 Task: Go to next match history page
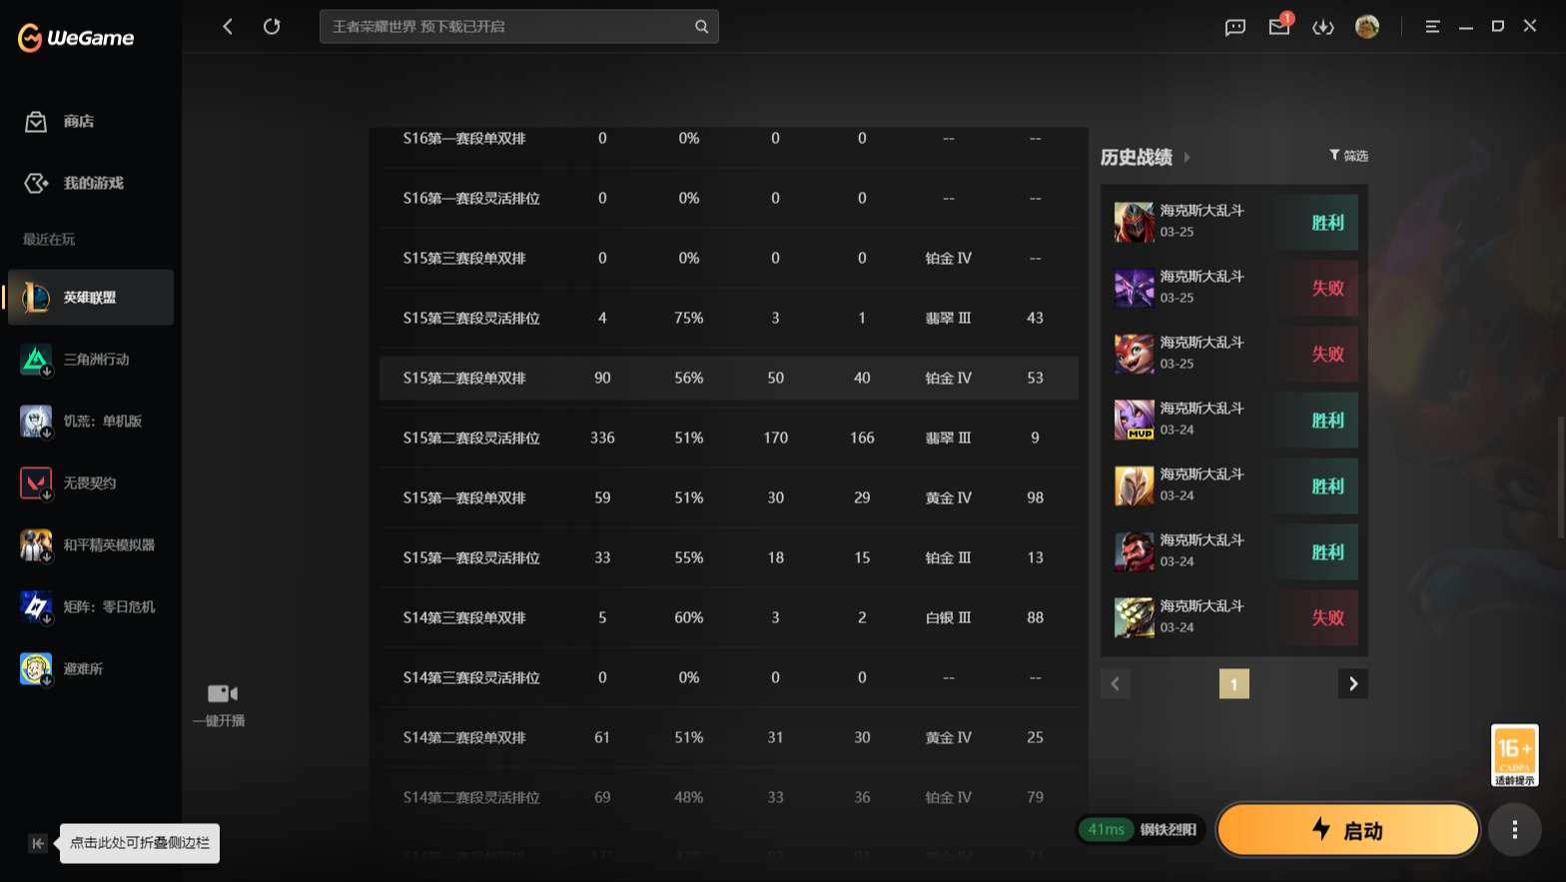[1353, 684]
